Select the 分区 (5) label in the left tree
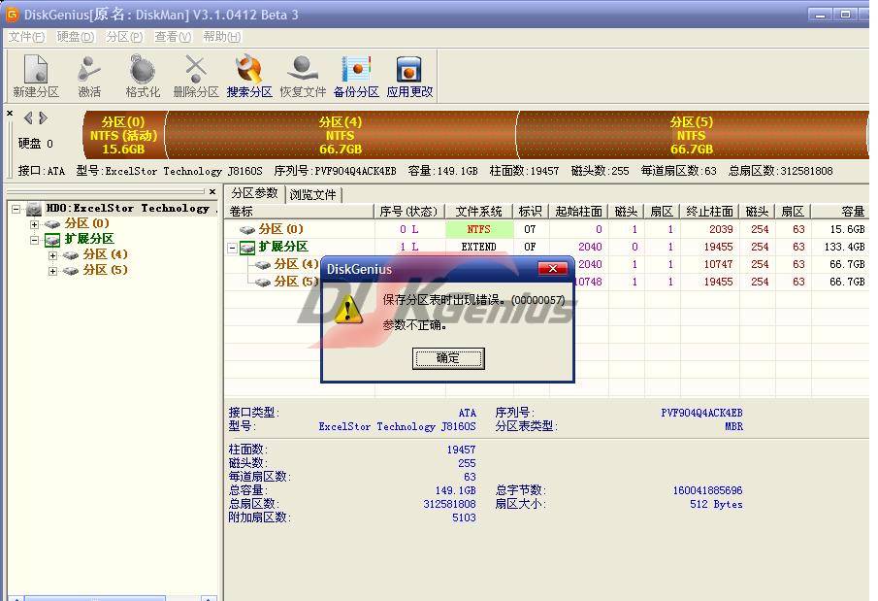The image size is (878, 601). (106, 271)
